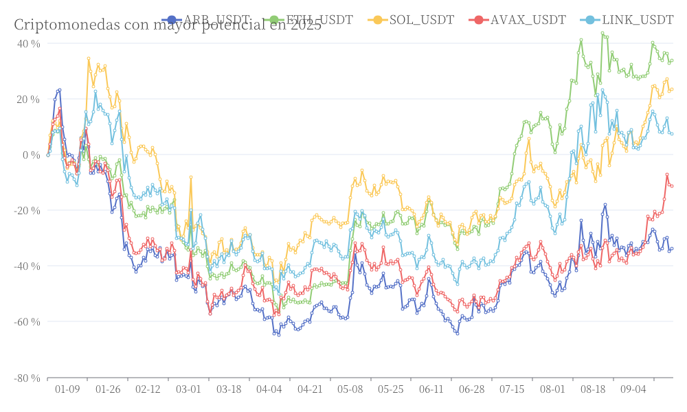Image resolution: width=687 pixels, height=412 pixels.
Task: Select ETH_USDT highest peak data point above 40 %
Action: [x=602, y=33]
